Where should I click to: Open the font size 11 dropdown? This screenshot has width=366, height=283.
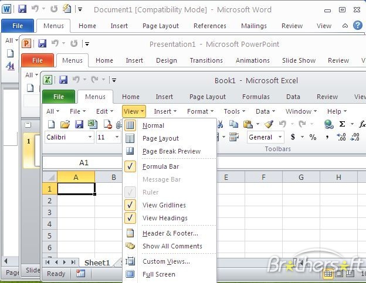(x=117, y=137)
